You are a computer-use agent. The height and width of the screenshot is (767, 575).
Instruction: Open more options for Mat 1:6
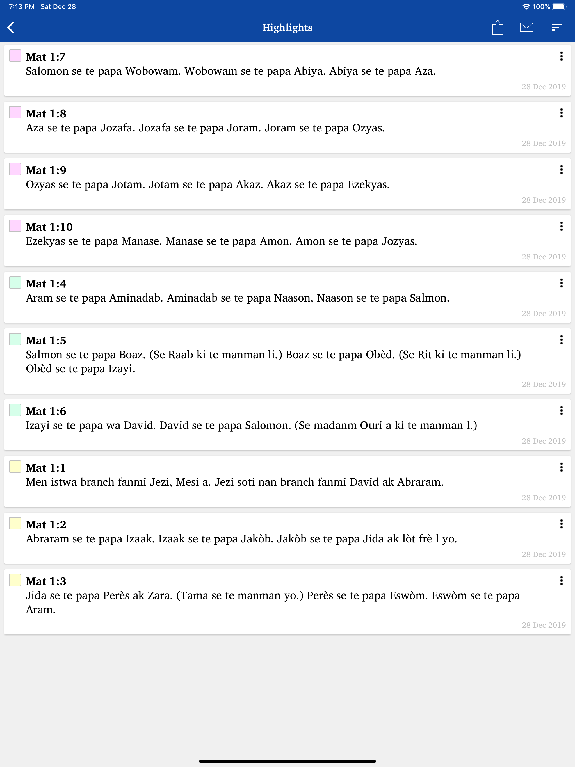[x=561, y=410]
